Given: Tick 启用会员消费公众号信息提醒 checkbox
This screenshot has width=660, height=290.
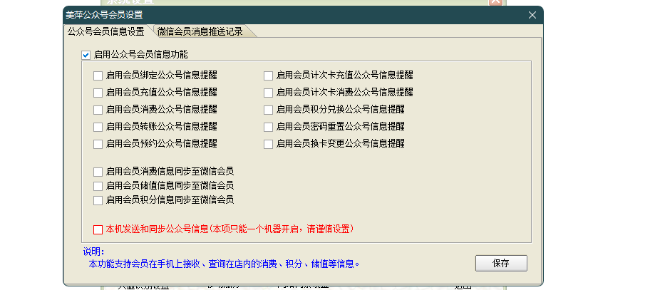Looking at the screenshot, I should pyautogui.click(x=98, y=110).
